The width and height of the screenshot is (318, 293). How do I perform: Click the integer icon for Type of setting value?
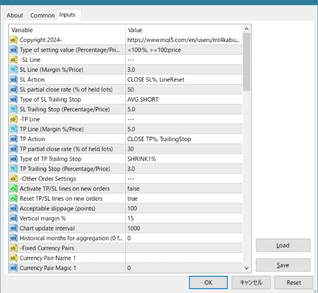click(x=13, y=50)
